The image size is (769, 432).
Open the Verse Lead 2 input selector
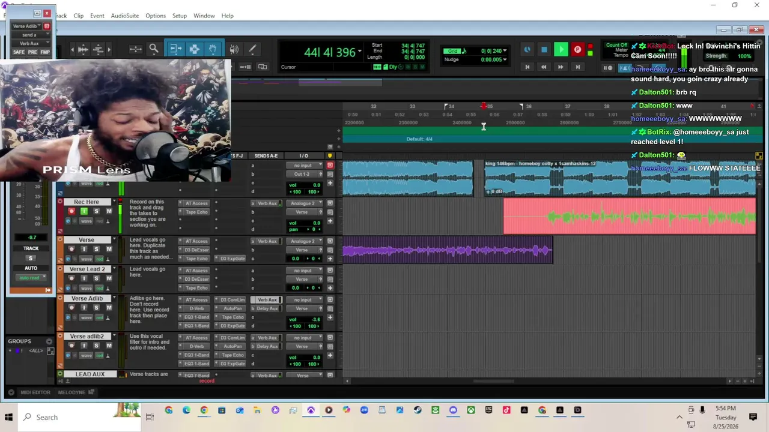coord(305,271)
